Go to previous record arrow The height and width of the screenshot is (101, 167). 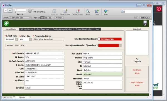coord(6,10)
